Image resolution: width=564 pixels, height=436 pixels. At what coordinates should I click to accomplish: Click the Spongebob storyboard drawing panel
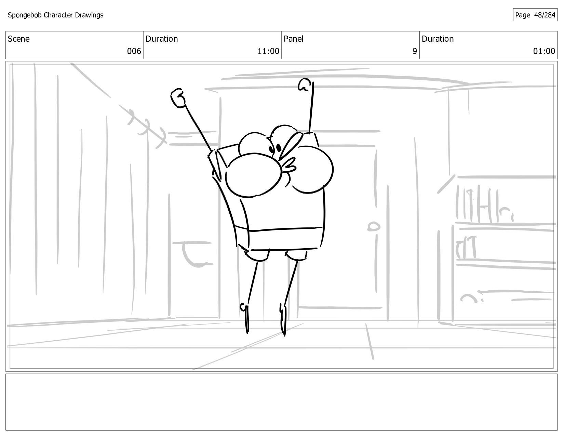point(281,216)
